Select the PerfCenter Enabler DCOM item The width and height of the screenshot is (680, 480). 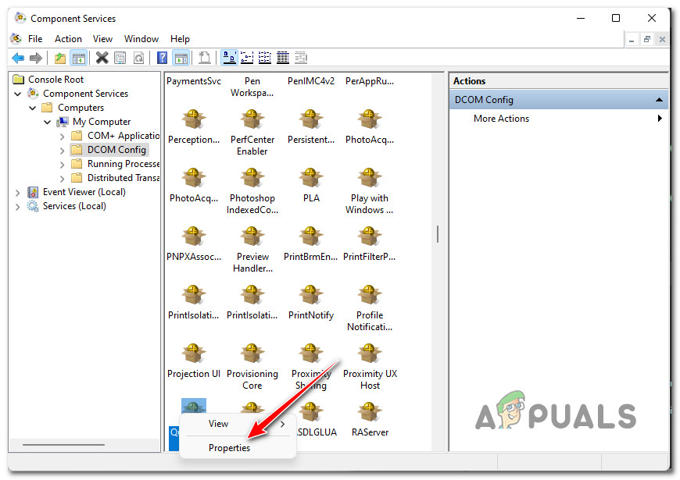click(x=252, y=133)
